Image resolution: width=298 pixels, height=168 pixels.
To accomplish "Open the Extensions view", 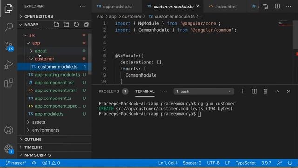I will click(8, 83).
